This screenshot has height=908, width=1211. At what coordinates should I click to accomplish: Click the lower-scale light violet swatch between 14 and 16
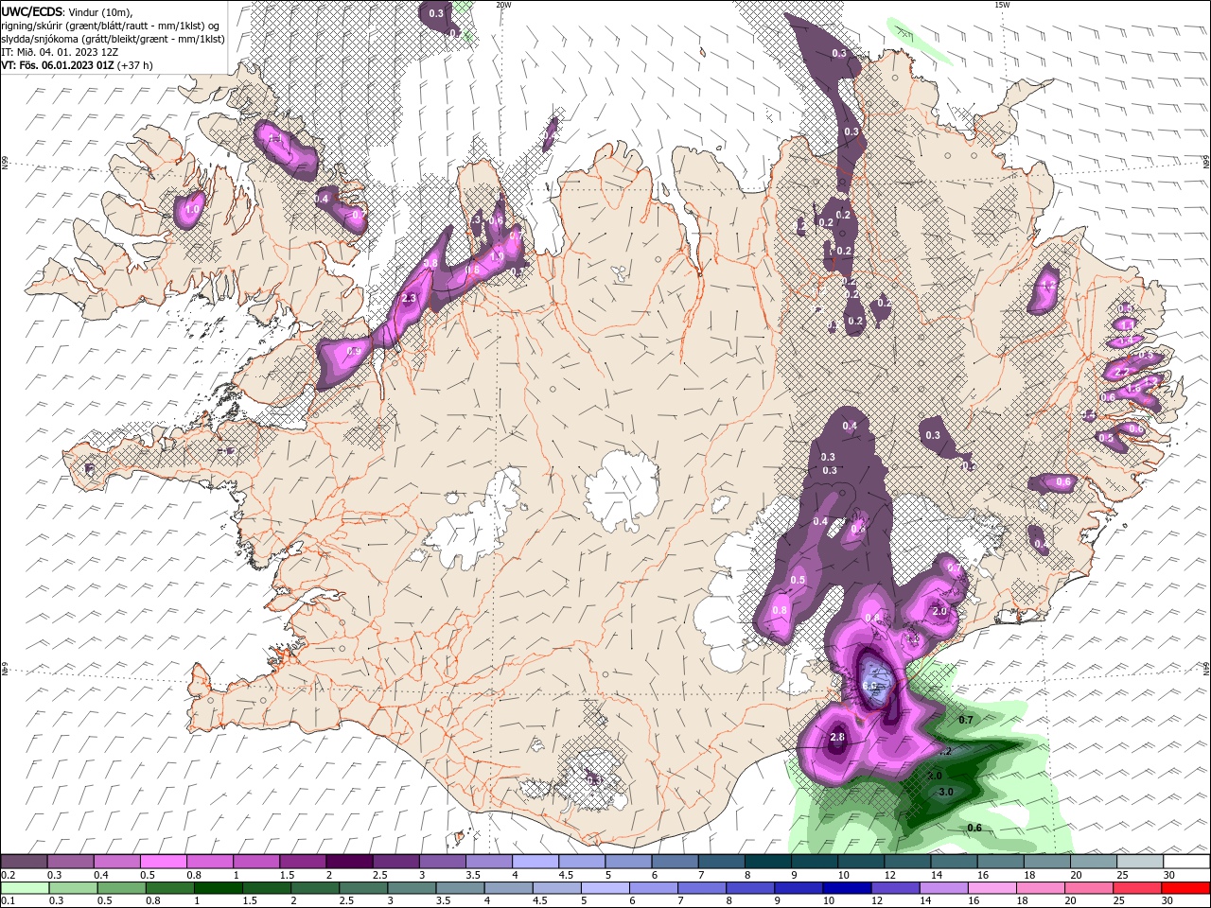[944, 888]
